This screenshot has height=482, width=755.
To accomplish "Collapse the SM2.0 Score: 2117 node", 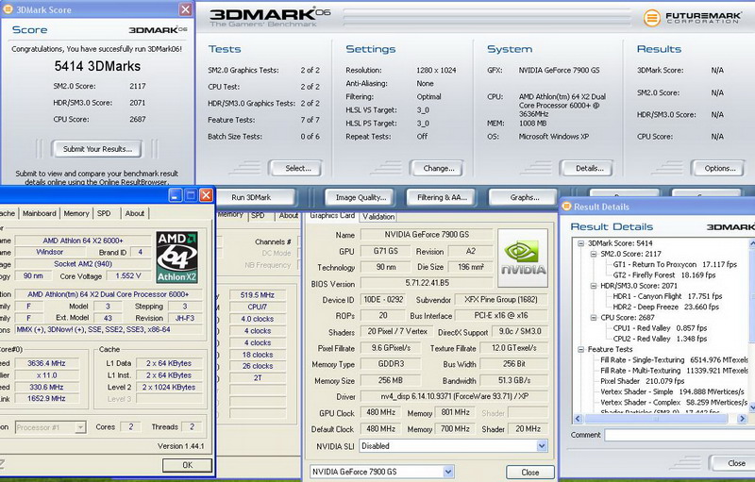I will 594,254.
